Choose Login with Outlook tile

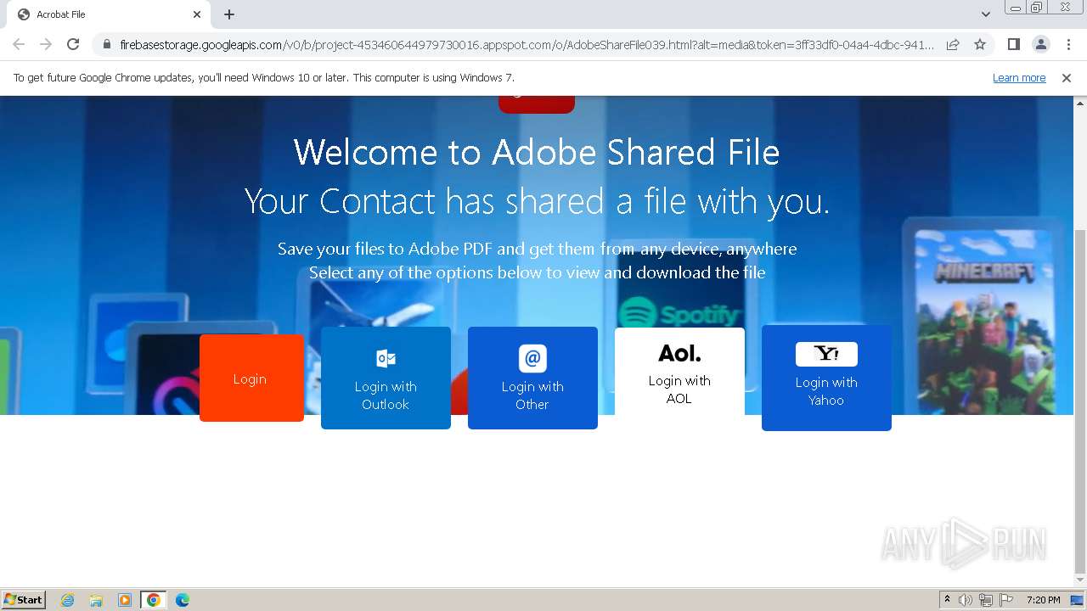pyautogui.click(x=386, y=378)
